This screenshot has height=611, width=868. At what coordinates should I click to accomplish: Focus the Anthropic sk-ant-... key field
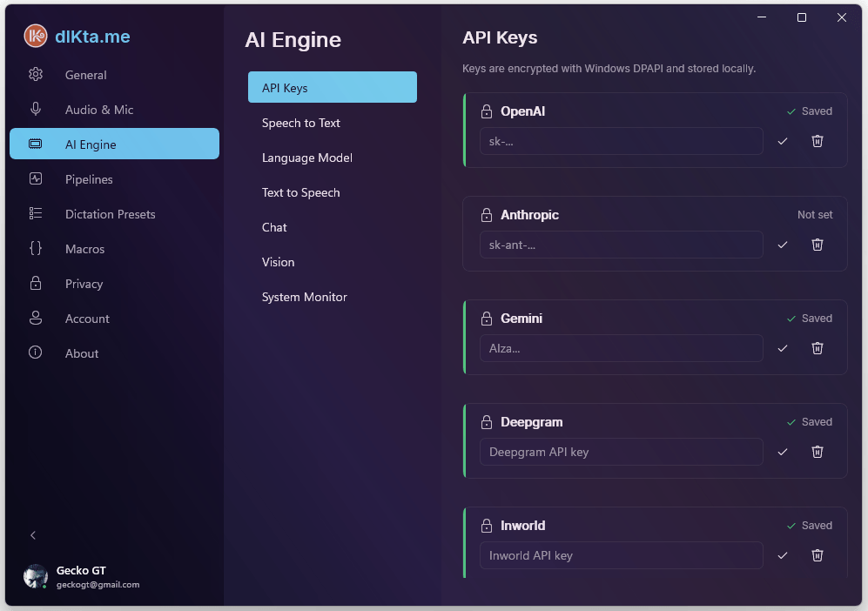pos(621,245)
